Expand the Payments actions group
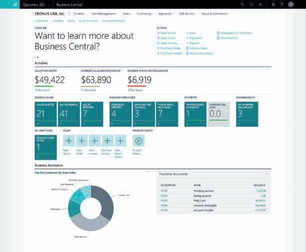Image resolution: width=306 pixels, height=252 pixels. point(194,38)
